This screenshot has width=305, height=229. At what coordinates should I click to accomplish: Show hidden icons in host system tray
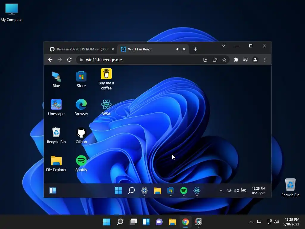(x=251, y=222)
